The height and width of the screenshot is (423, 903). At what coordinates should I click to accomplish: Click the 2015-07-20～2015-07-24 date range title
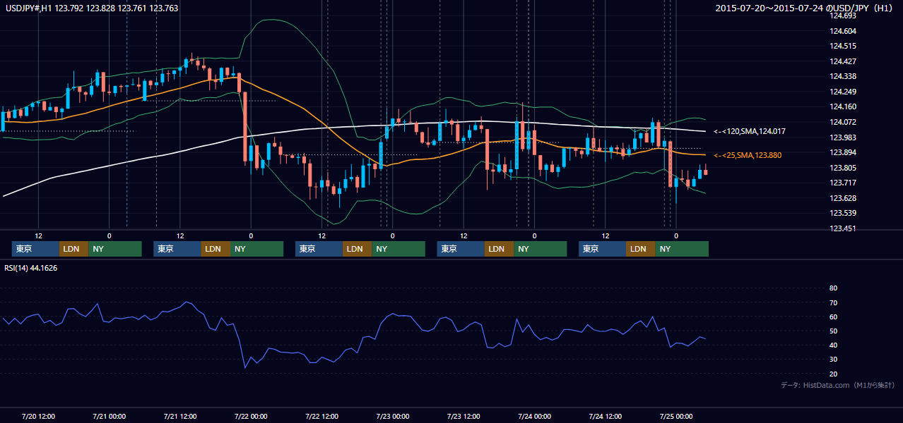tap(805, 8)
